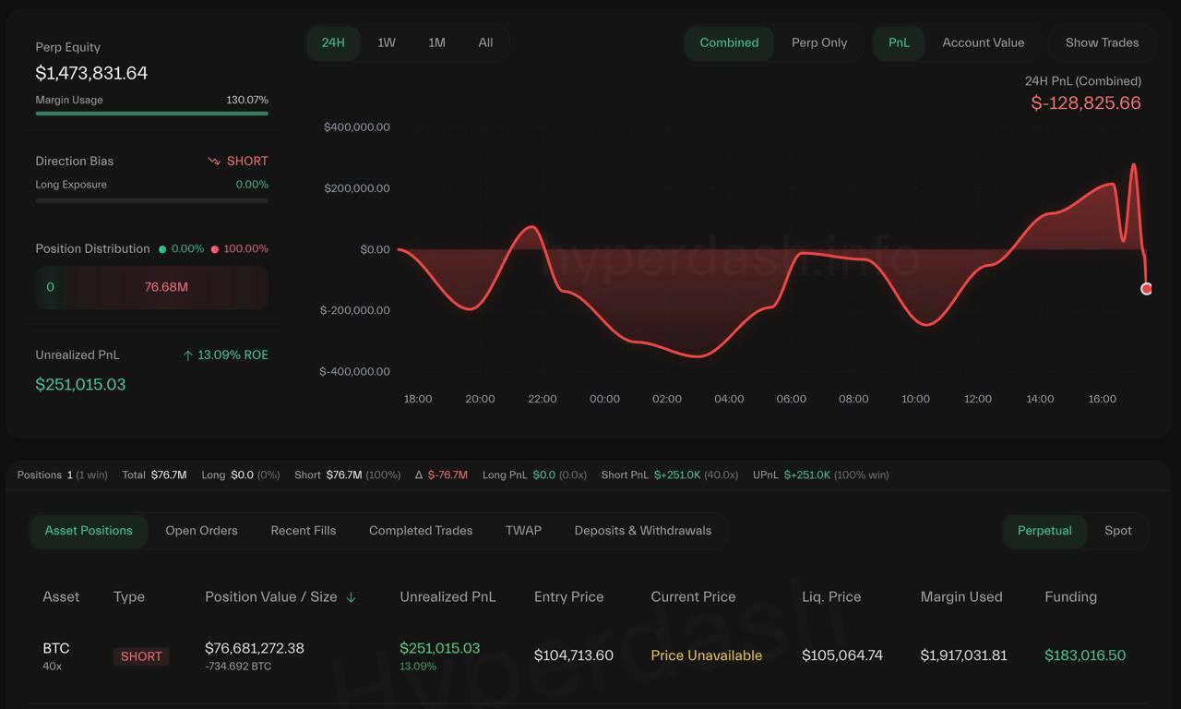Switch to Perp Only view
The width and height of the screenshot is (1181, 709).
click(x=819, y=42)
